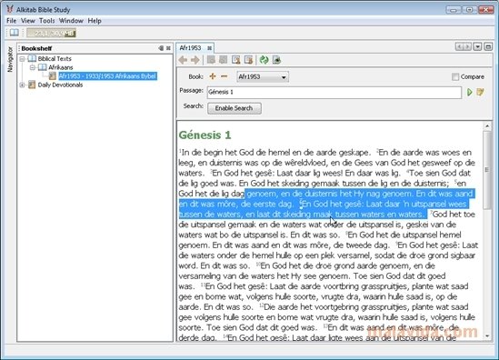Open the Window menu
The height and width of the screenshot is (360, 499).
[71, 21]
